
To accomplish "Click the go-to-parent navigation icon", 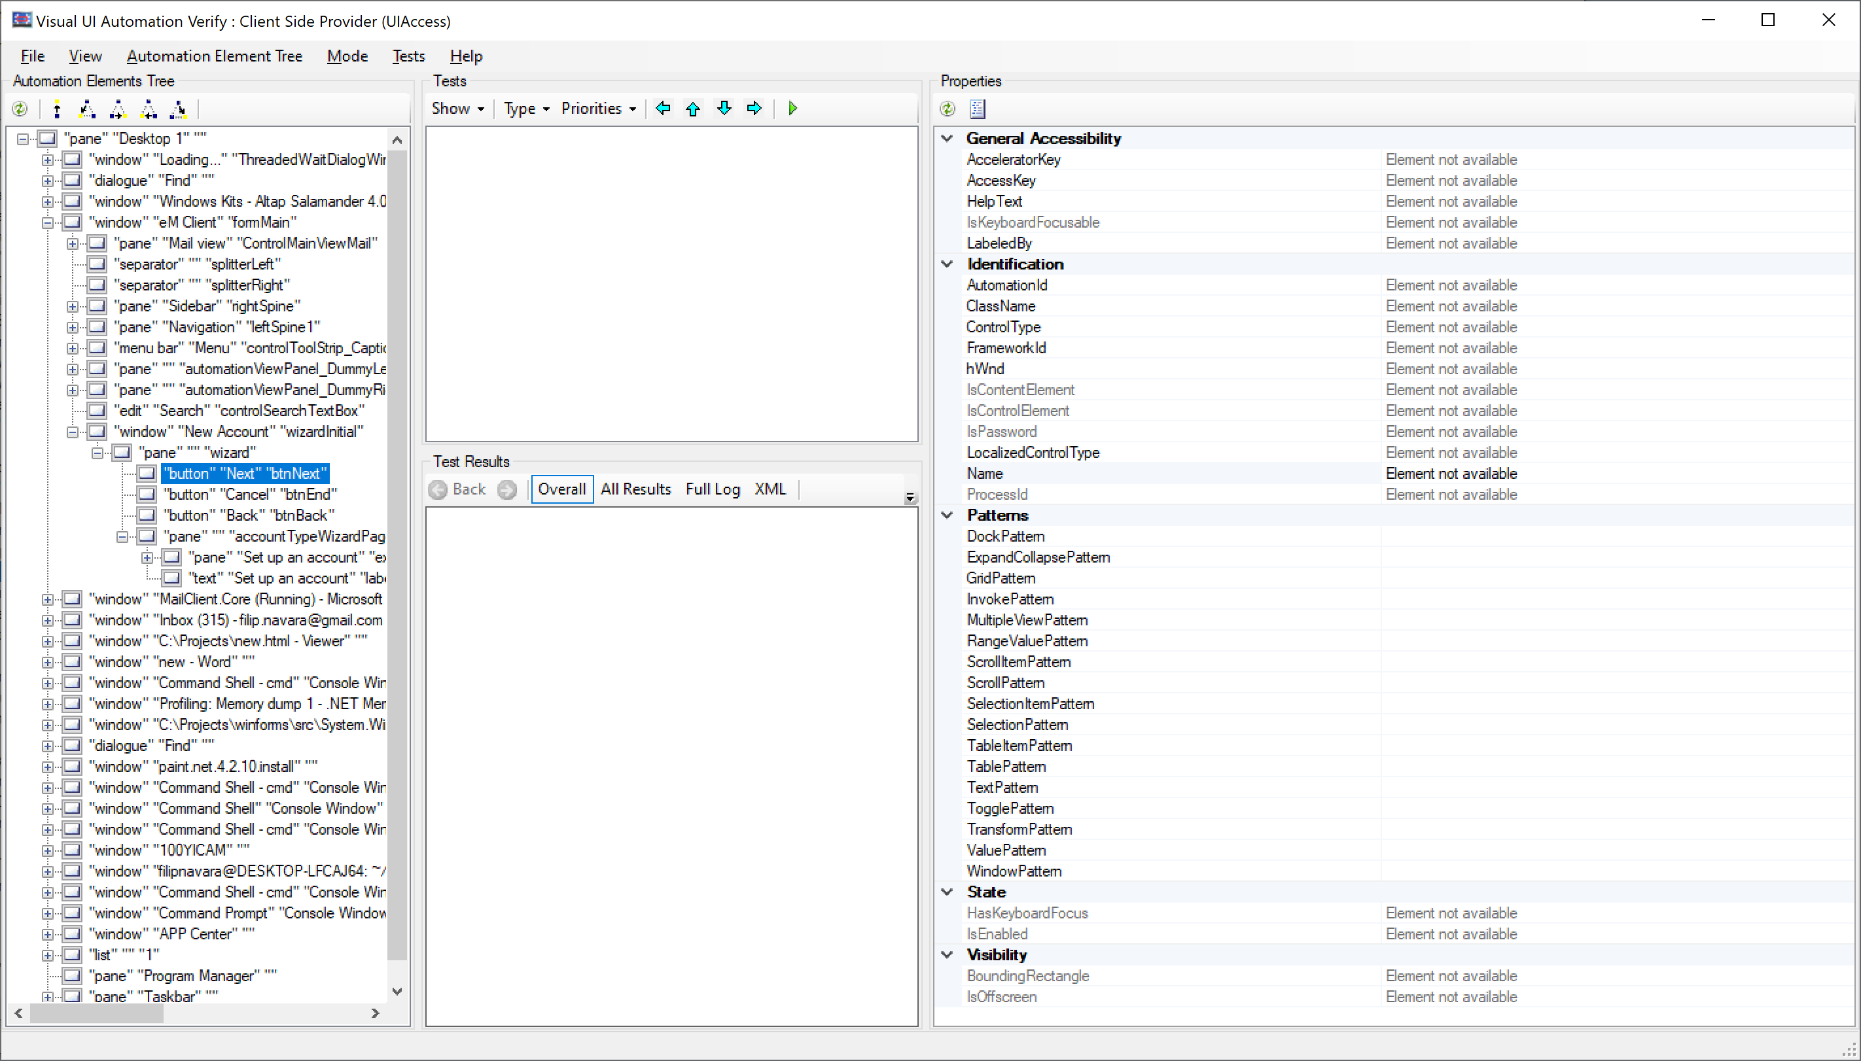I will pyautogui.click(x=57, y=109).
